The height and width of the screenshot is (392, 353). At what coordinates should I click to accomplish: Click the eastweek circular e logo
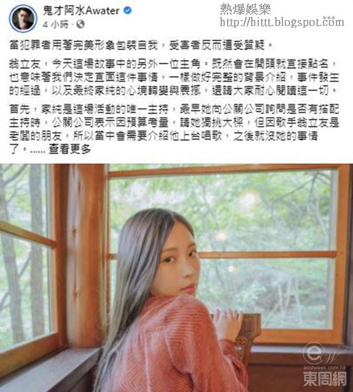click(314, 353)
